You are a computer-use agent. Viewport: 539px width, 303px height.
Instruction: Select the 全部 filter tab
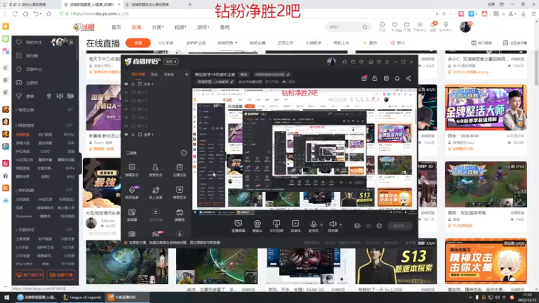point(138,43)
